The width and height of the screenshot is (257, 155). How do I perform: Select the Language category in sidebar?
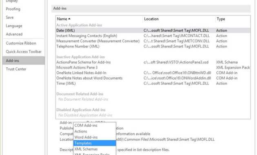[x=14, y=26]
